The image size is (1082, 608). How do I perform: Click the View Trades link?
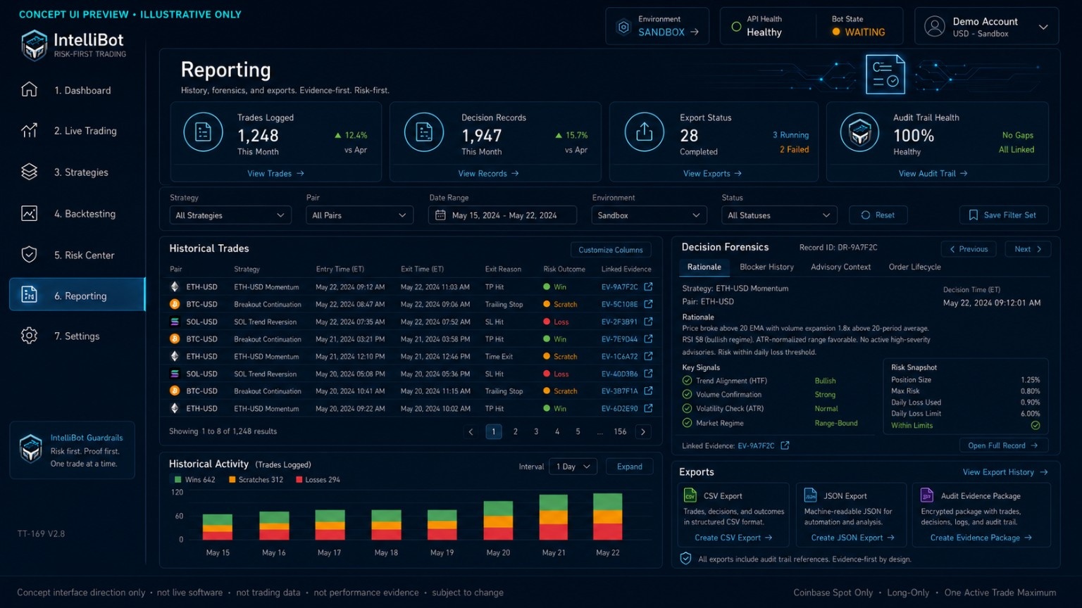click(275, 173)
